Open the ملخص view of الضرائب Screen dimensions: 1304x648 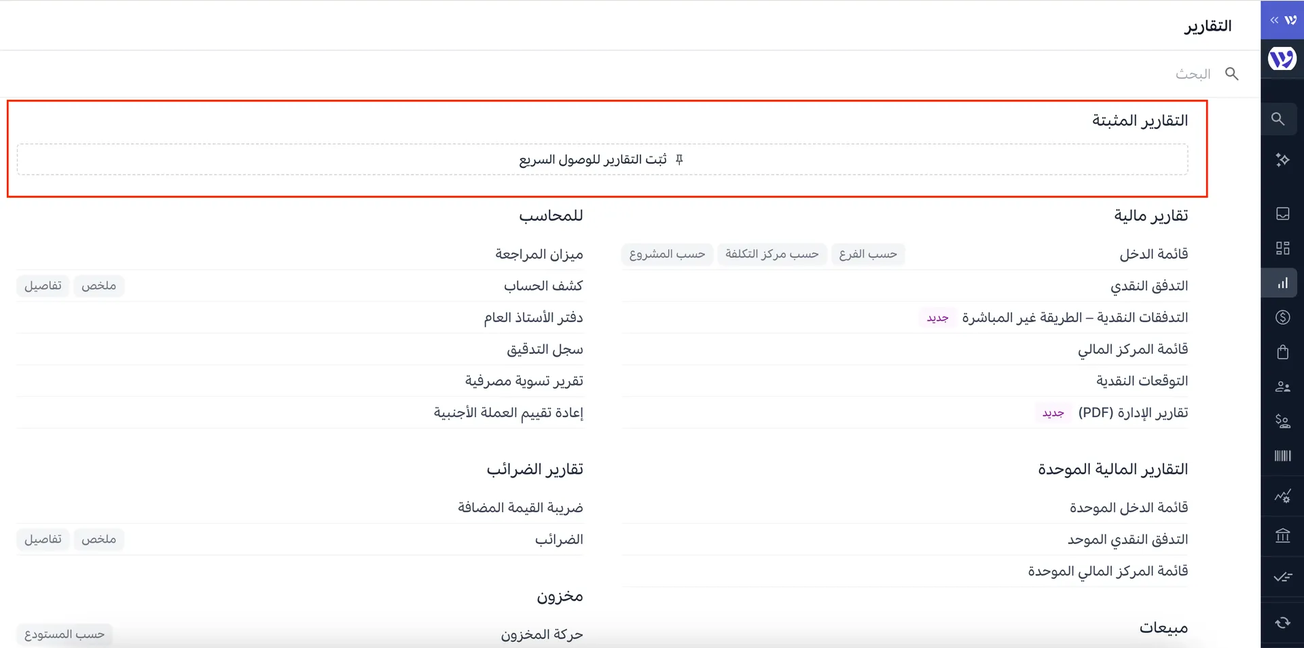pyautogui.click(x=99, y=539)
